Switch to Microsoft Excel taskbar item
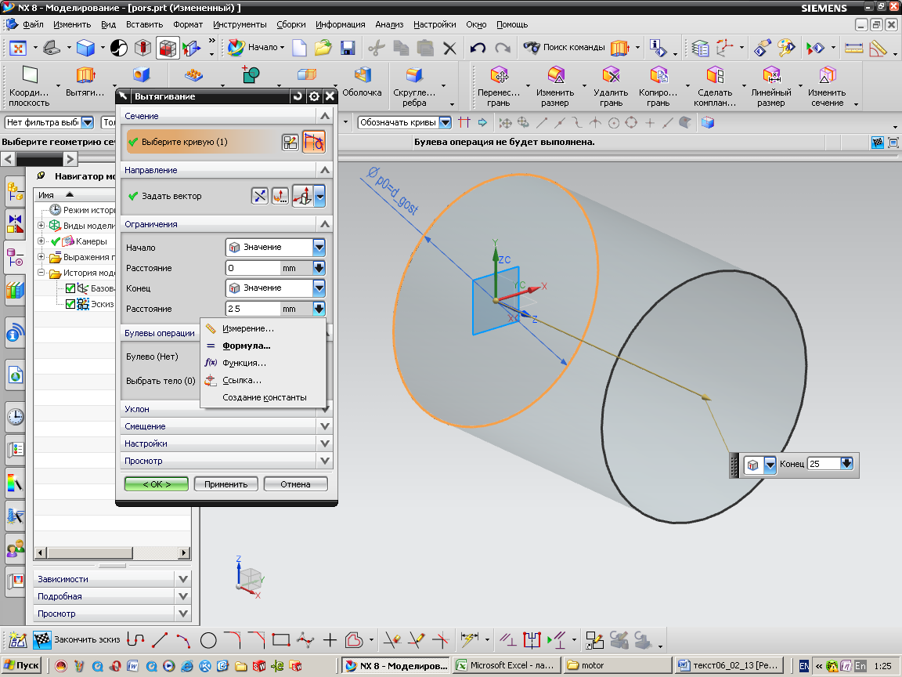Viewport: 902px width, 677px height. tap(506, 665)
